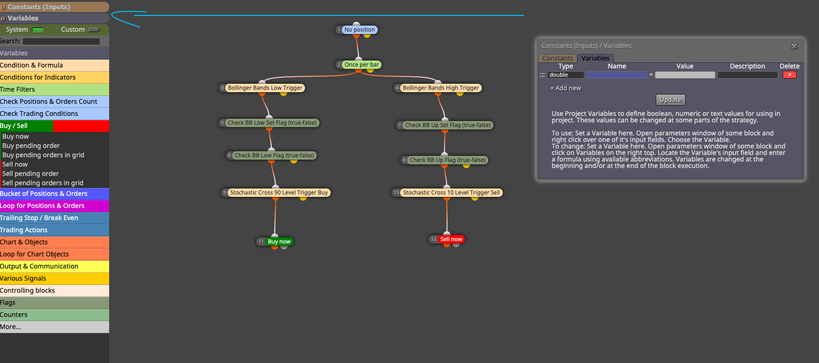
Task: Open the Various Signals category
Action: click(x=55, y=278)
